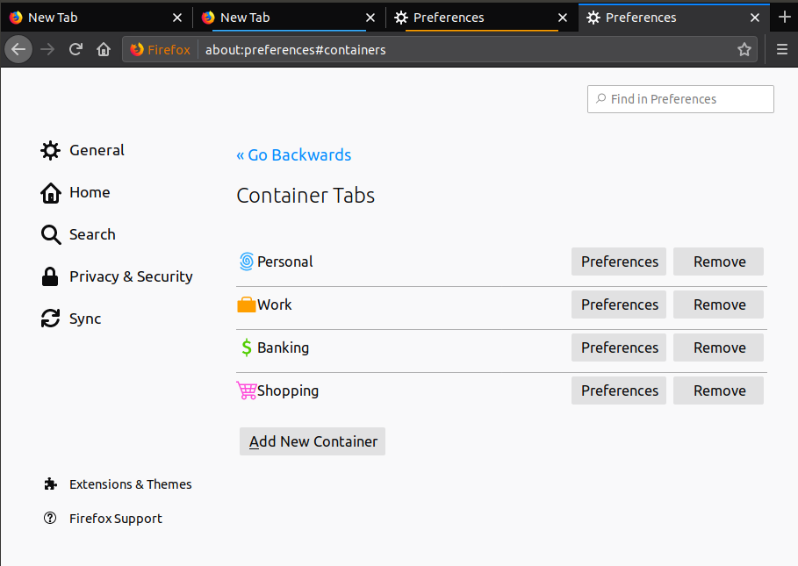798x566 pixels.
Task: Open Privacy & Security via the lock icon
Action: point(50,276)
